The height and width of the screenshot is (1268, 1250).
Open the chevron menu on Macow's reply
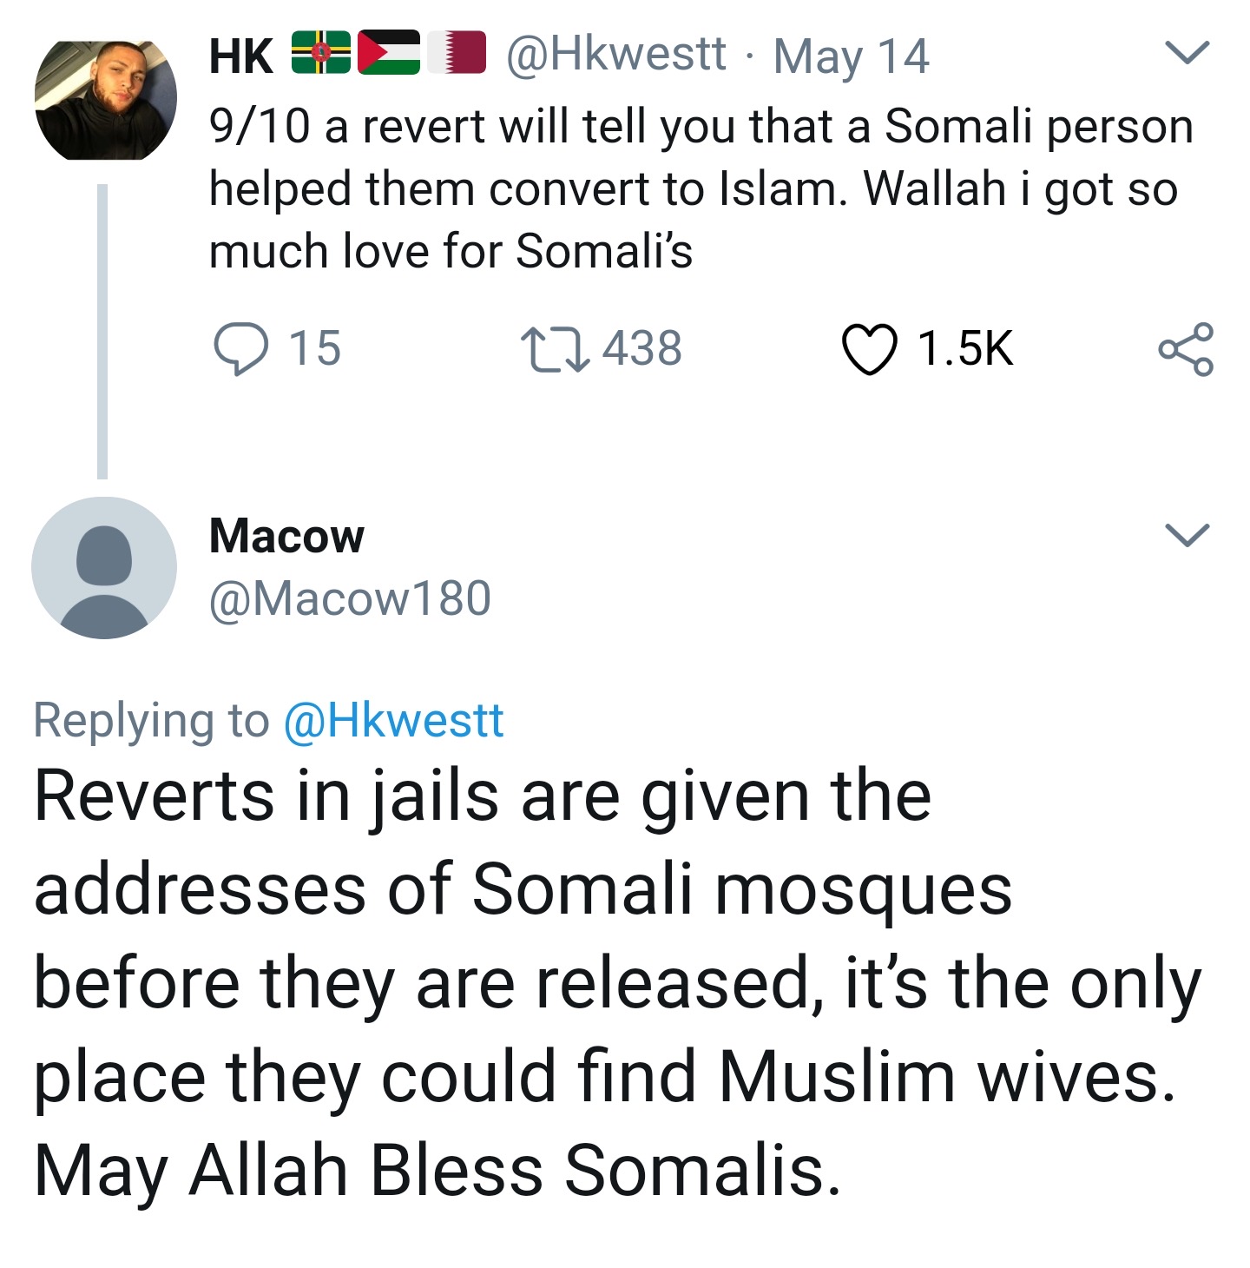pyautogui.click(x=1186, y=534)
